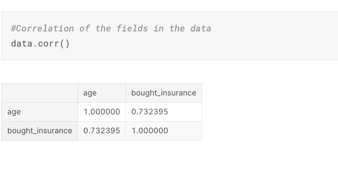Image resolution: width=338 pixels, height=173 pixels.
Task: Place cursor at the closing parenthesis of corr()
Action: tap(67, 44)
